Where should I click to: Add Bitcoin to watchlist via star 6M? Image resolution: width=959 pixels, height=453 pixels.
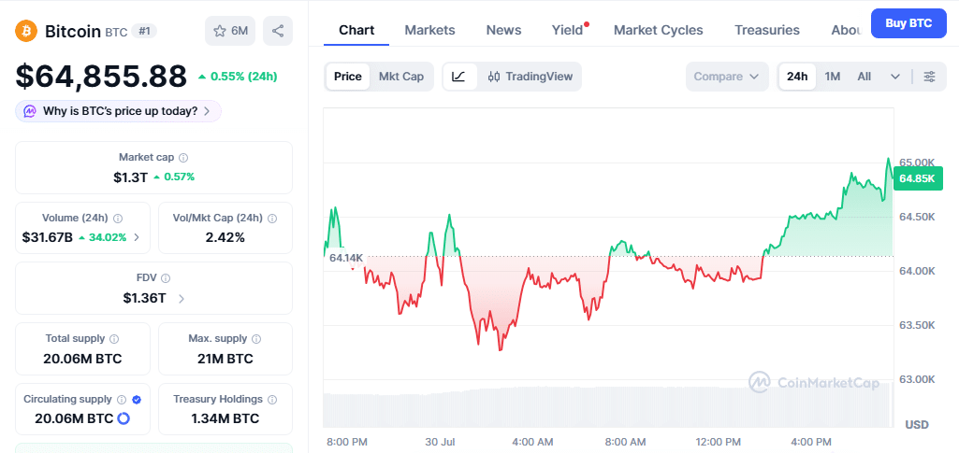coord(230,31)
